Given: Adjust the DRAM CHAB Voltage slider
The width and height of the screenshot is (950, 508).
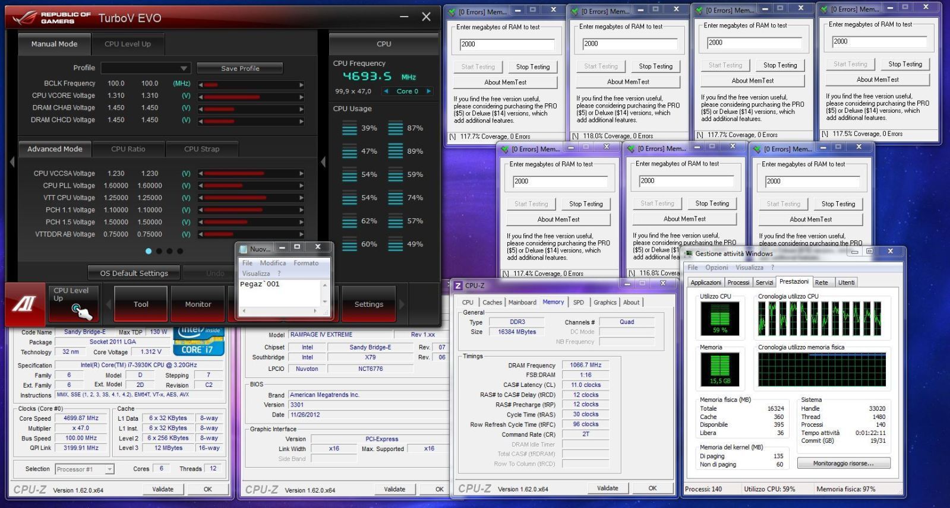Looking at the screenshot, I should [x=251, y=109].
